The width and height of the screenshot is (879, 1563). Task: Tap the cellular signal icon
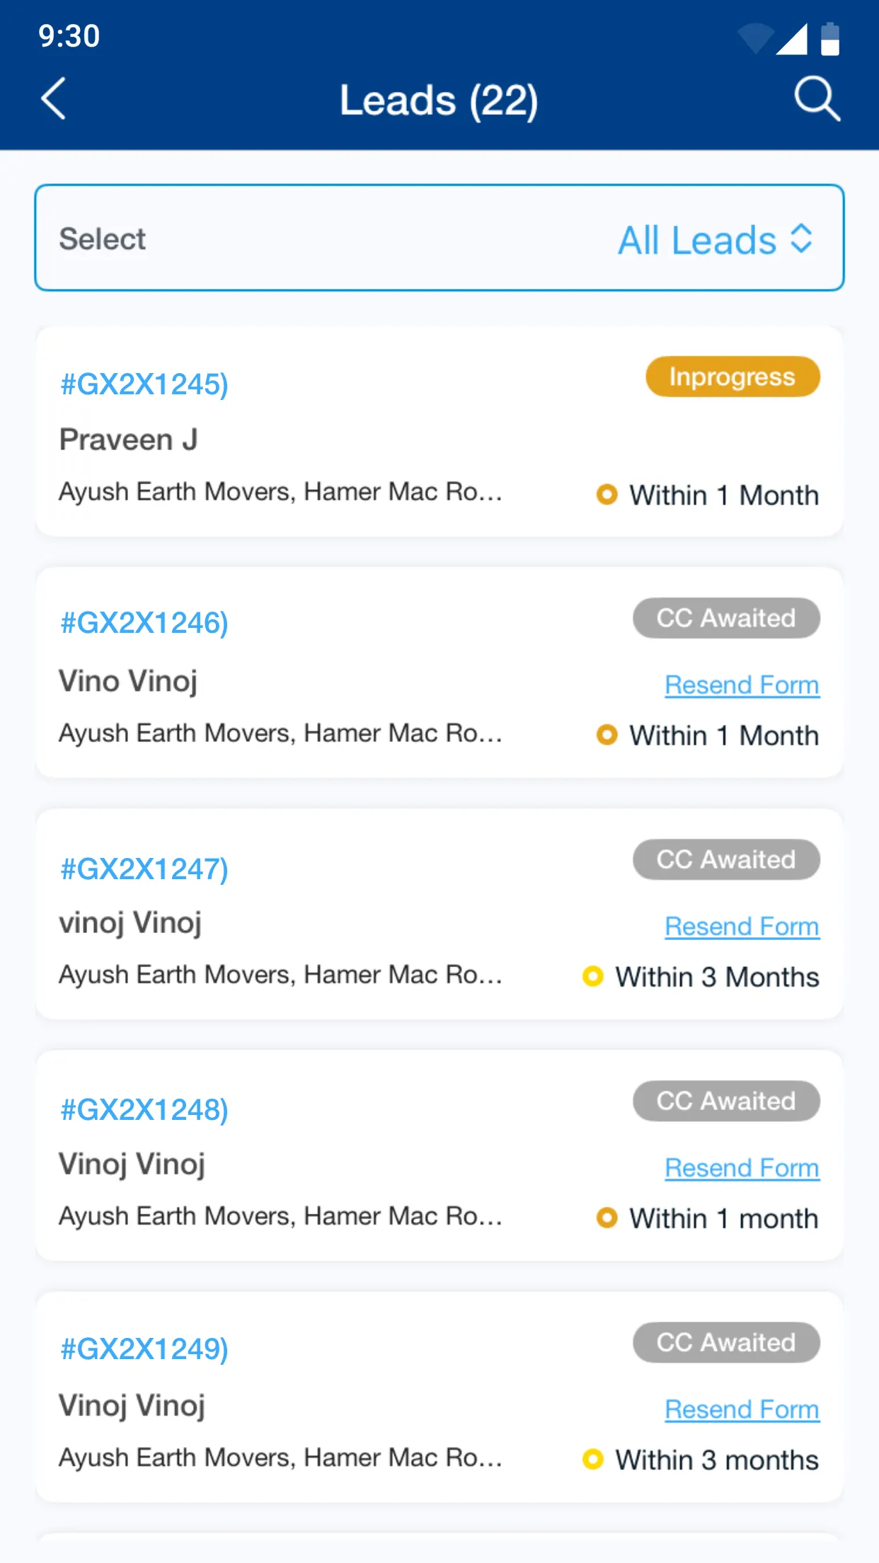[792, 39]
